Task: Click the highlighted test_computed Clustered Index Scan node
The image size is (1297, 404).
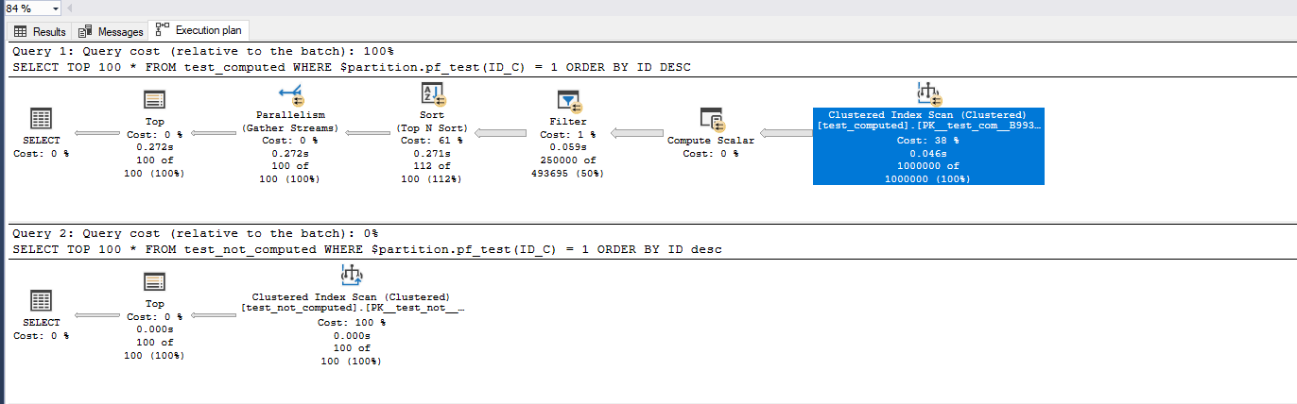Action: coord(928,146)
